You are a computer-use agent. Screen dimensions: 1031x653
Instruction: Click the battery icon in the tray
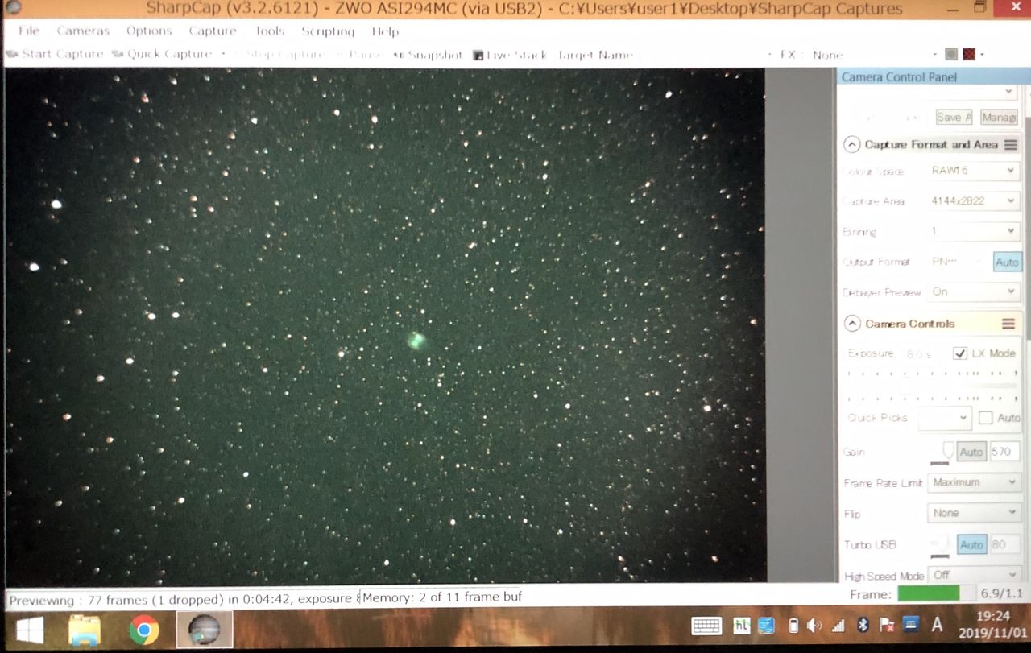[x=793, y=626]
